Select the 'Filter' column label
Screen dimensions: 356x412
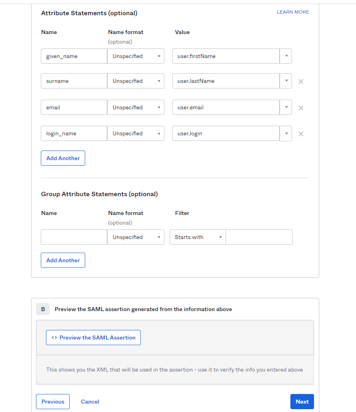coord(182,213)
